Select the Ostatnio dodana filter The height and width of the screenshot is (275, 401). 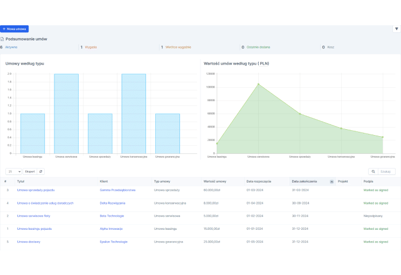coord(258,47)
